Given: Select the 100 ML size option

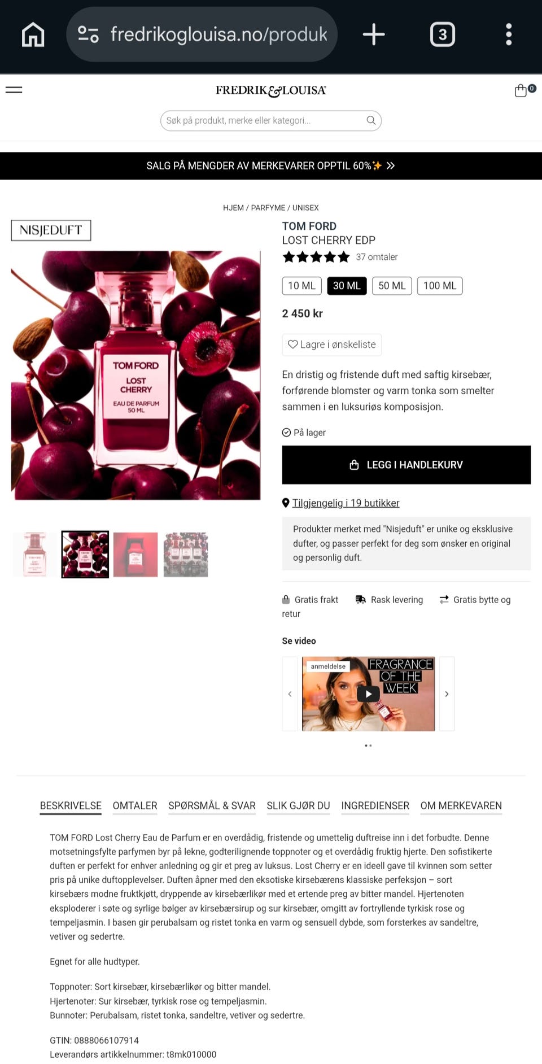Looking at the screenshot, I should click(440, 286).
